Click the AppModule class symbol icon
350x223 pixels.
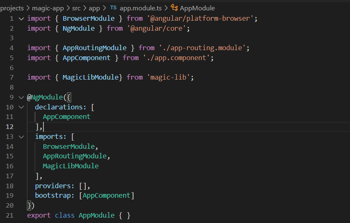click(x=174, y=8)
